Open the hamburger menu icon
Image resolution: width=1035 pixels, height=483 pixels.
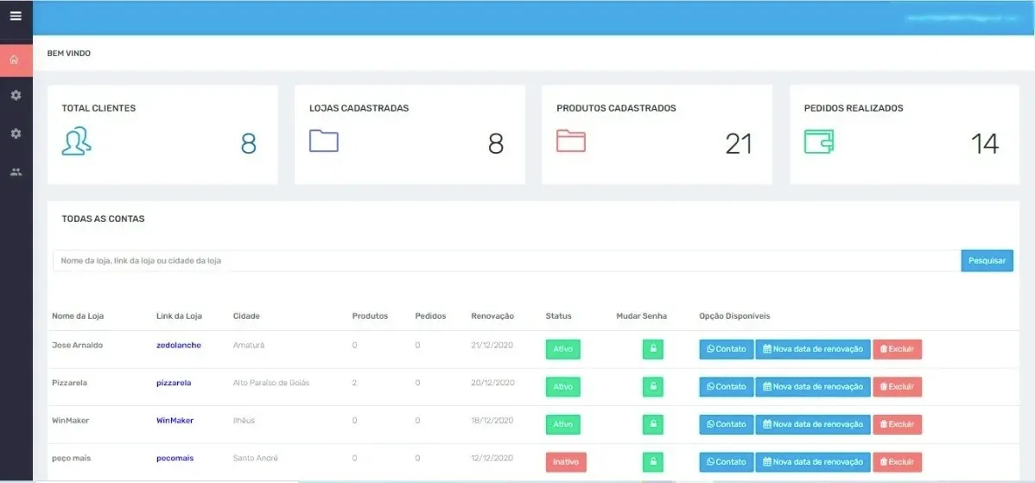pos(16,16)
